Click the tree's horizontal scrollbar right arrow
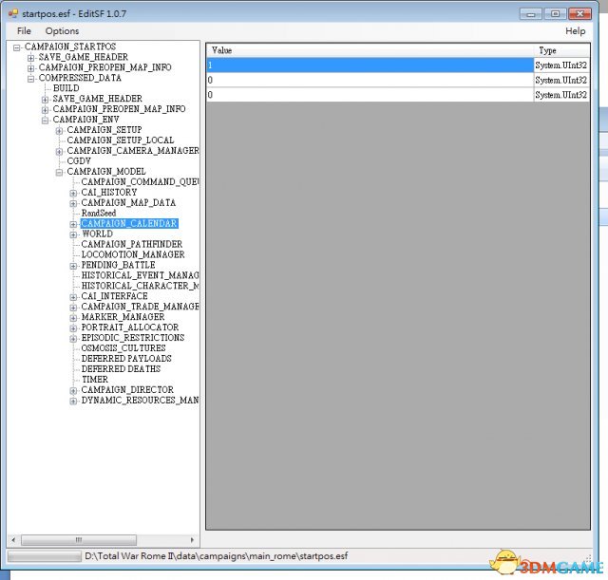The height and width of the screenshot is (580, 608). (x=194, y=540)
